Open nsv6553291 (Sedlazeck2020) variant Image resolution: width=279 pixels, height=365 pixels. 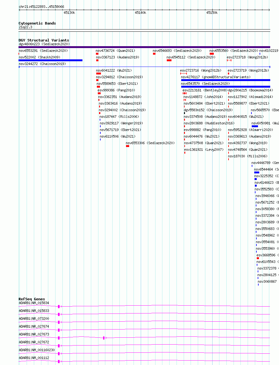(x=43, y=51)
